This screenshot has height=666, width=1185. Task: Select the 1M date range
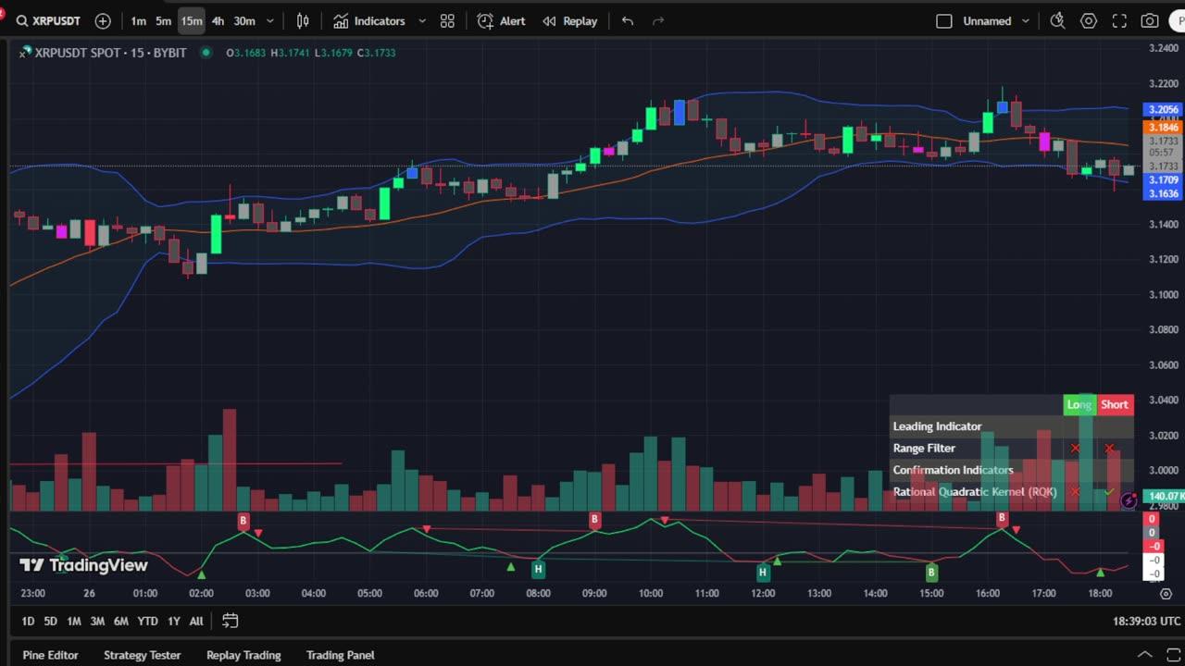[x=74, y=622]
